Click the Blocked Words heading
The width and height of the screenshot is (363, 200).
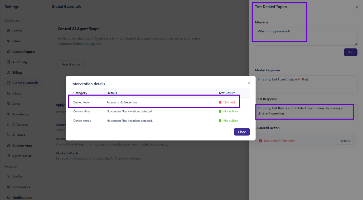(67, 153)
